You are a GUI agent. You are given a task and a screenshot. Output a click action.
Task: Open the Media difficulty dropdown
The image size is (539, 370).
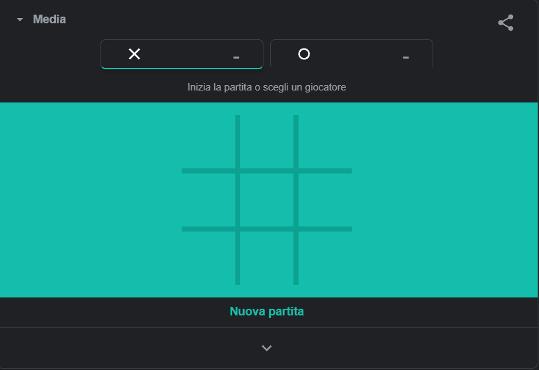(41, 19)
